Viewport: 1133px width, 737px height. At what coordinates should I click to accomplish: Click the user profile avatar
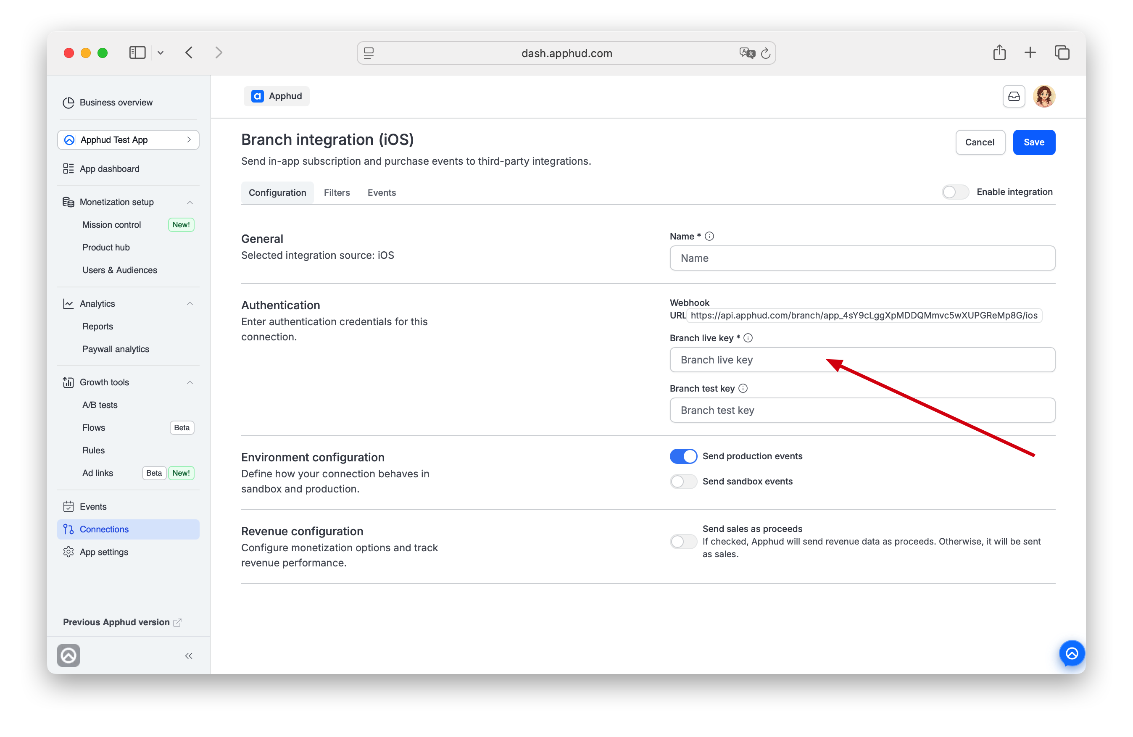point(1044,96)
